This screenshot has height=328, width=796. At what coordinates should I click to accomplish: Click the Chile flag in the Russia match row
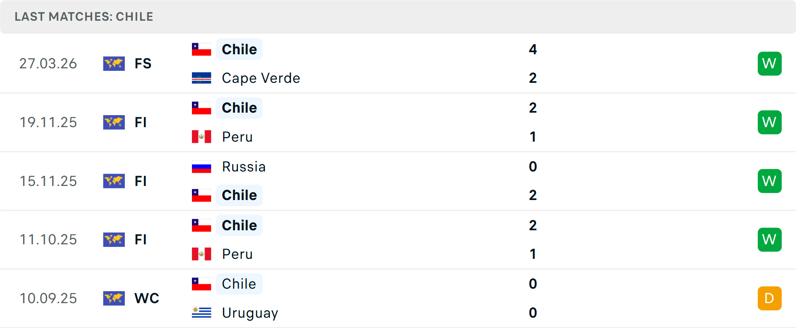coord(201,195)
